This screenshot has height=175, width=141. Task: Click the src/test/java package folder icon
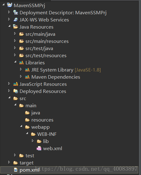pos(21,48)
